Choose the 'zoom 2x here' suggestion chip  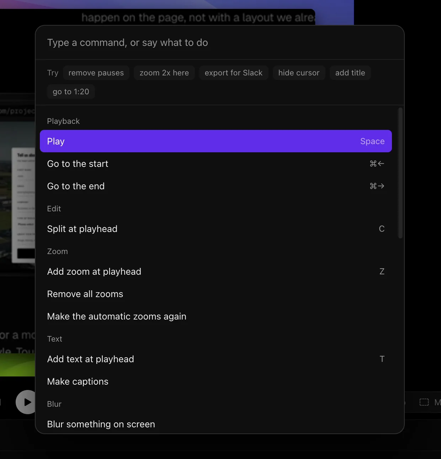164,73
